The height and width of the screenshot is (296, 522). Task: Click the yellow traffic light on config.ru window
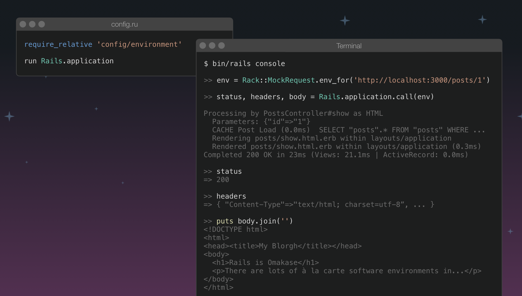[32, 24]
